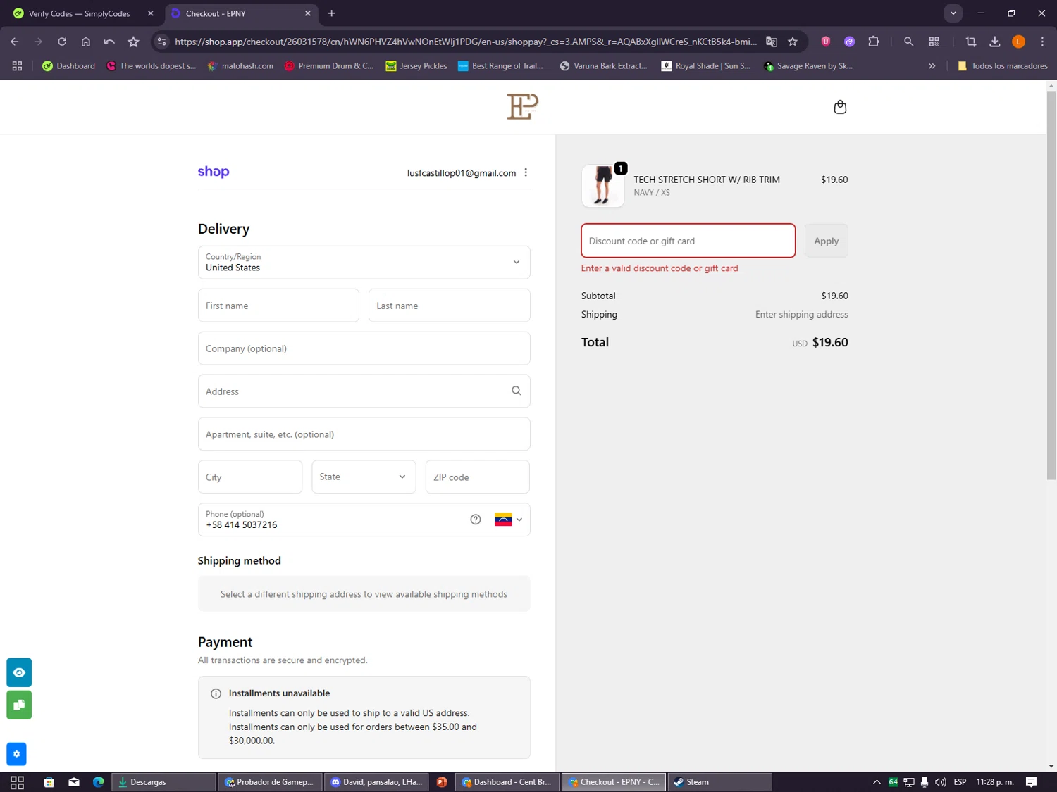1057x792 pixels.
Task: Click the Shop Pay logo
Action: pos(214,172)
